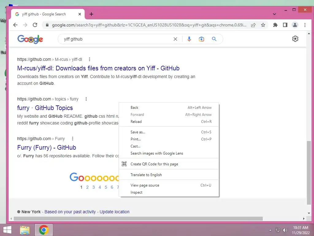The image size is (314, 236).
Task: Click the address bar URL
Action: (149, 25)
